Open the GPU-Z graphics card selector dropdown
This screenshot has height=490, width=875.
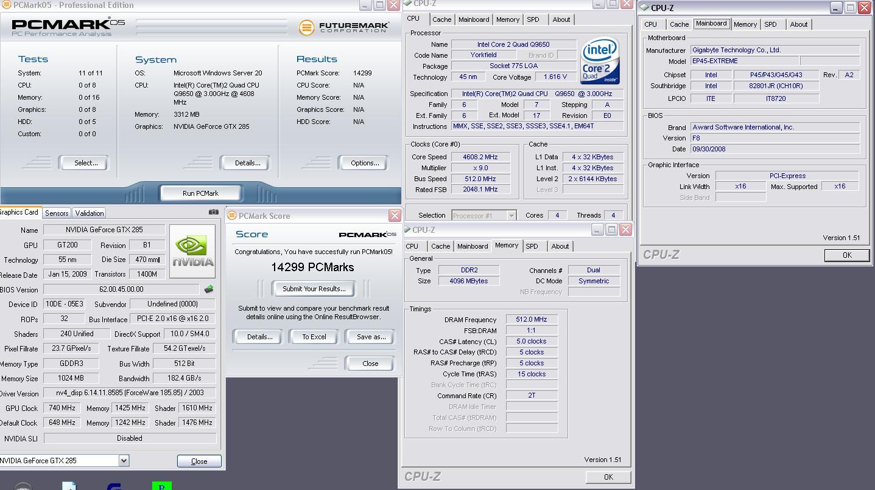coord(124,461)
